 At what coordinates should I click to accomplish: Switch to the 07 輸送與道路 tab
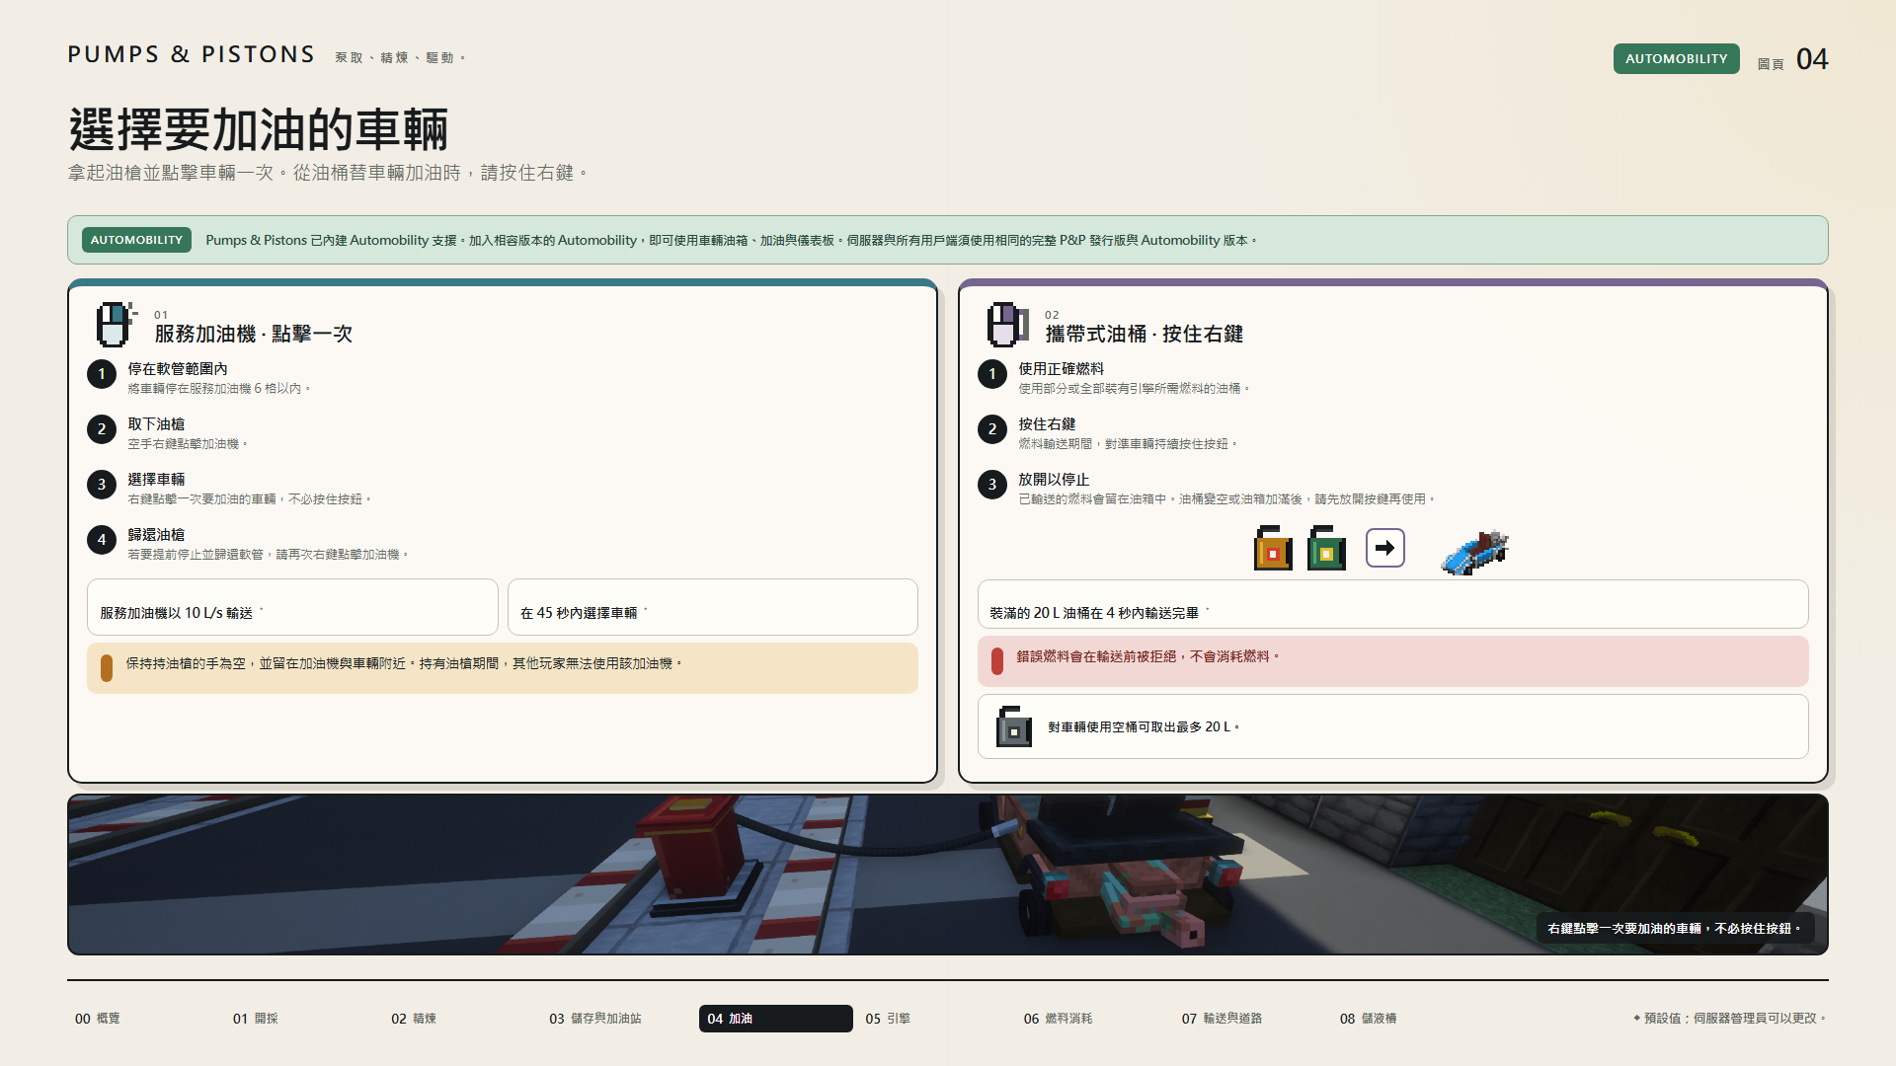click(1250, 1019)
